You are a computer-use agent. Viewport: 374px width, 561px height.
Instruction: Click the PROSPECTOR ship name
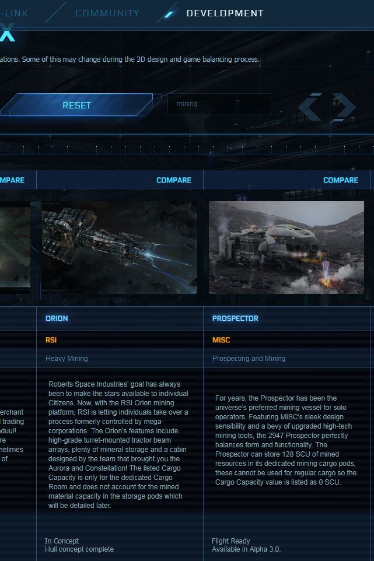pyautogui.click(x=235, y=318)
